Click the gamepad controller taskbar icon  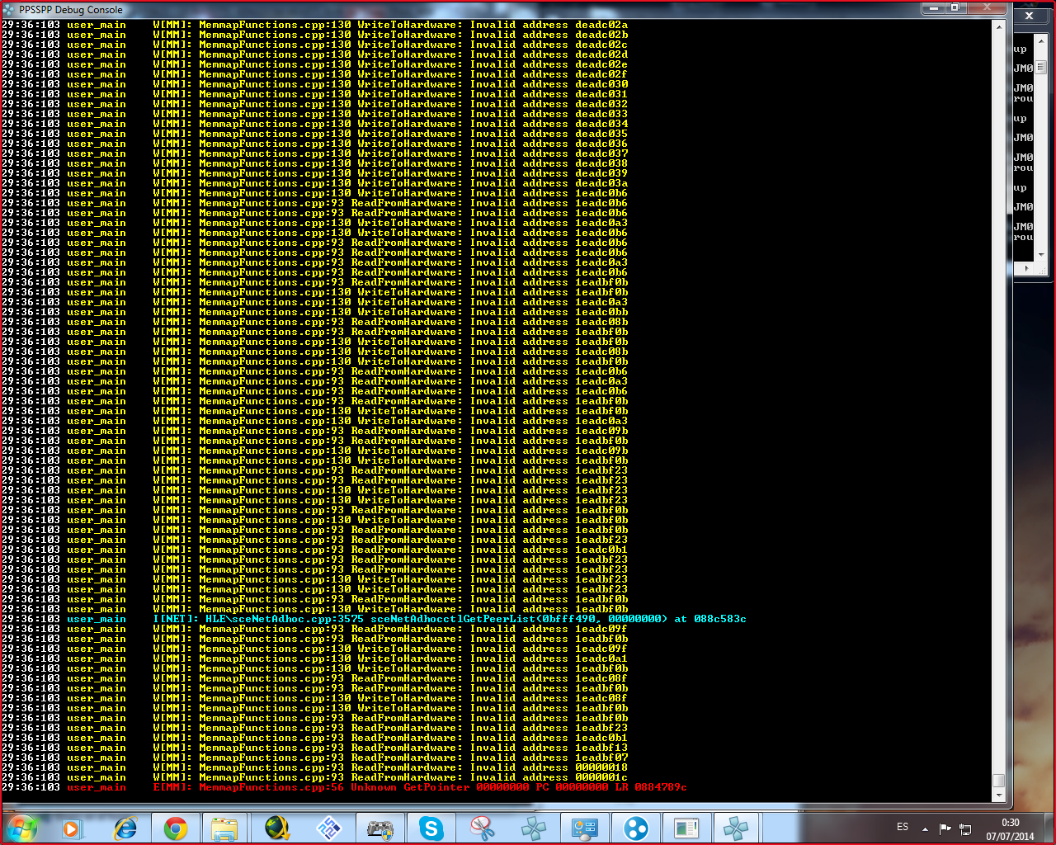tap(379, 828)
